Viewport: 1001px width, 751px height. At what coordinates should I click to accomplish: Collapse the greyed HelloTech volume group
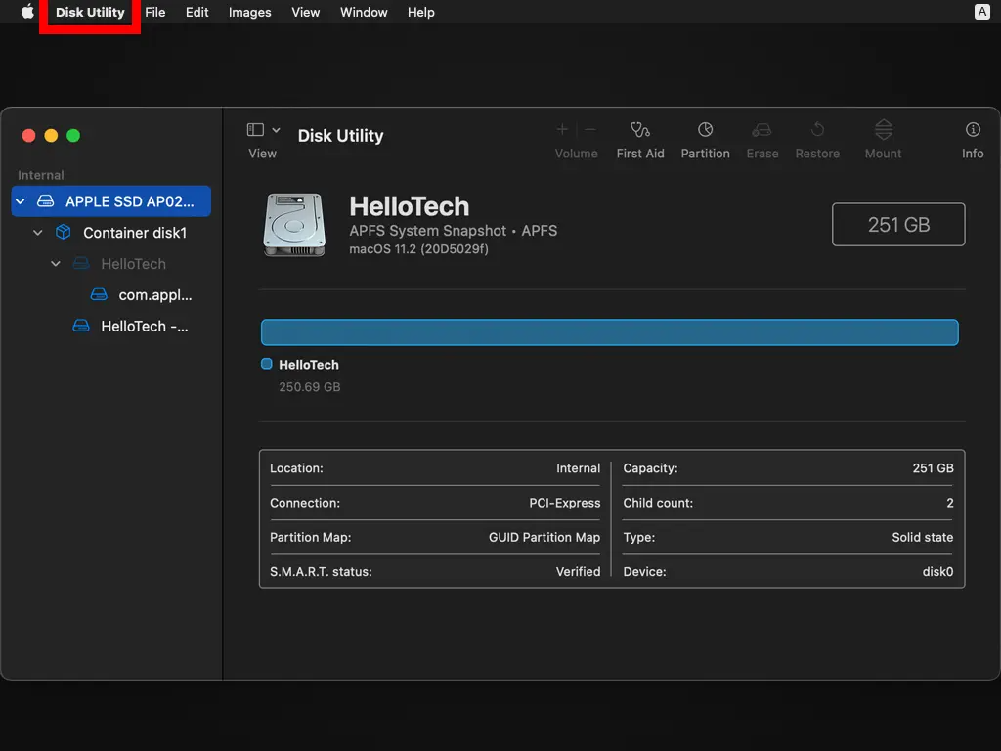56,264
